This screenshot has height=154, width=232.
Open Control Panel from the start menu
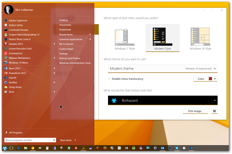[66, 49]
